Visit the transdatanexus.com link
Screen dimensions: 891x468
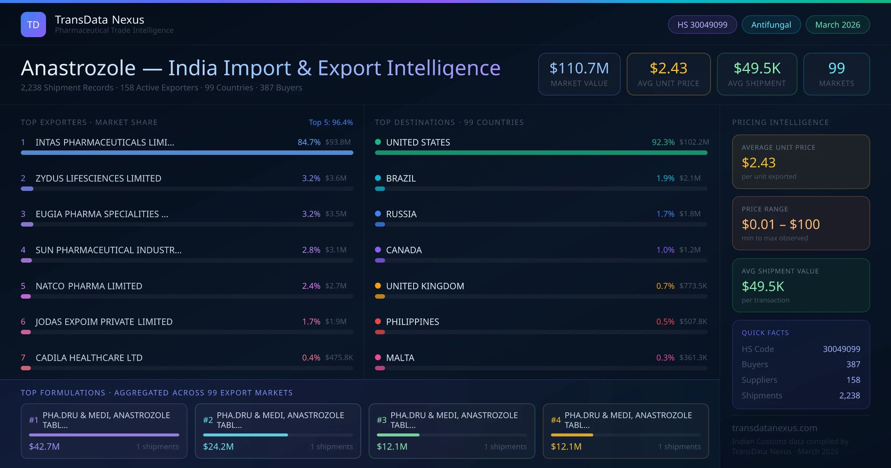tap(774, 428)
